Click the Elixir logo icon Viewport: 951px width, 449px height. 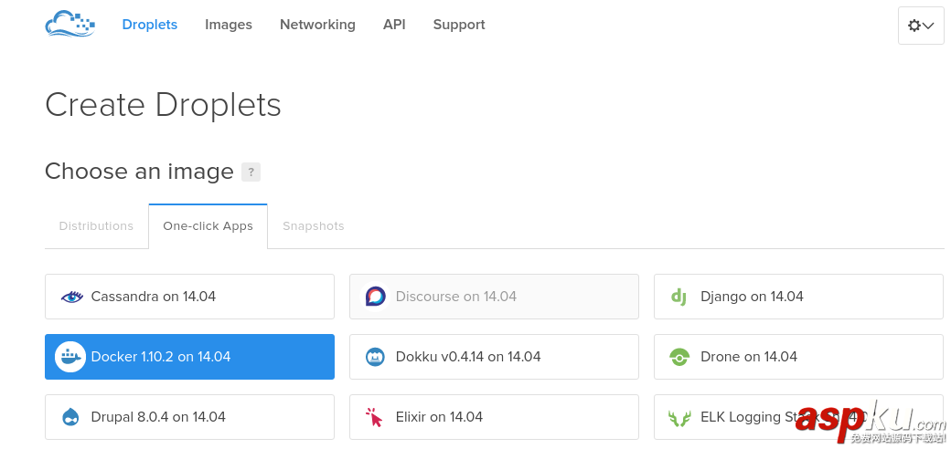point(375,417)
